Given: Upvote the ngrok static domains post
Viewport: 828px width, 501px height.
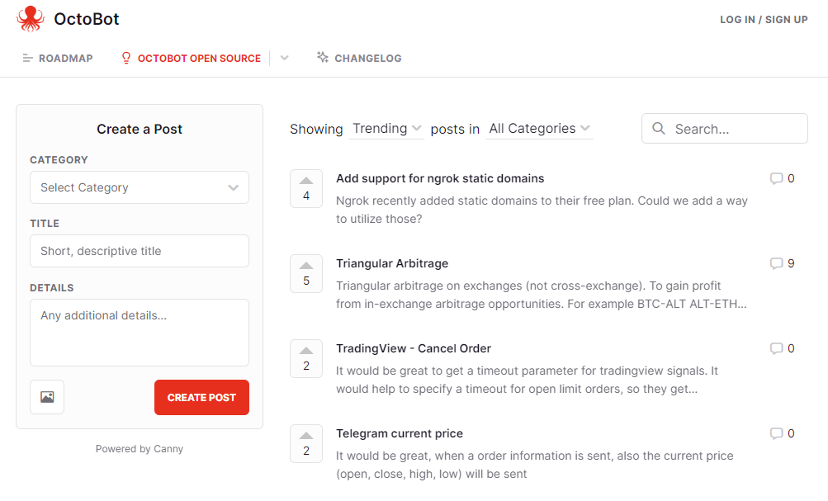Looking at the screenshot, I should (x=306, y=188).
